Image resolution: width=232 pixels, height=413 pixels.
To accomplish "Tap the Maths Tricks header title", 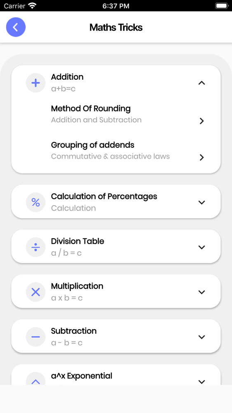I will pos(116,27).
